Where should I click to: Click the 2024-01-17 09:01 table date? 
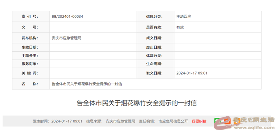coord(192,73)
